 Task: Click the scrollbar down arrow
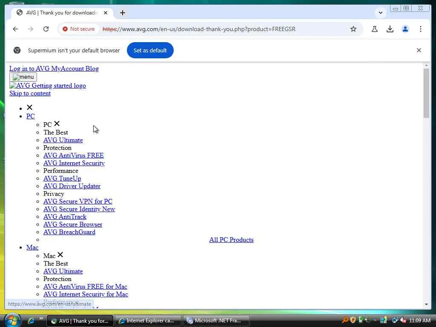[x=426, y=304]
